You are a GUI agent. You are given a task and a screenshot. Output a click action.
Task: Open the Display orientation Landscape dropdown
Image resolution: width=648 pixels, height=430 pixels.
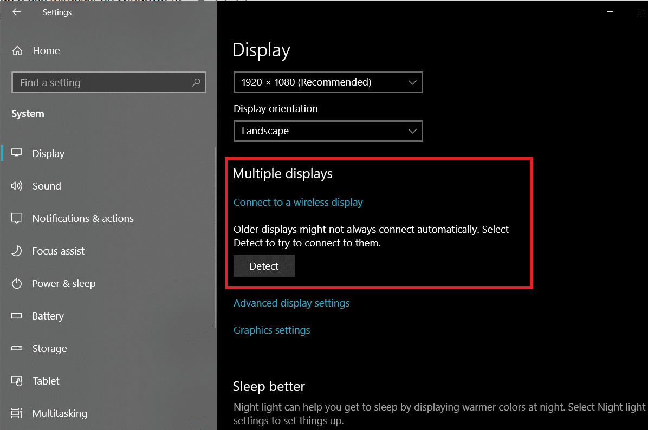pos(328,131)
